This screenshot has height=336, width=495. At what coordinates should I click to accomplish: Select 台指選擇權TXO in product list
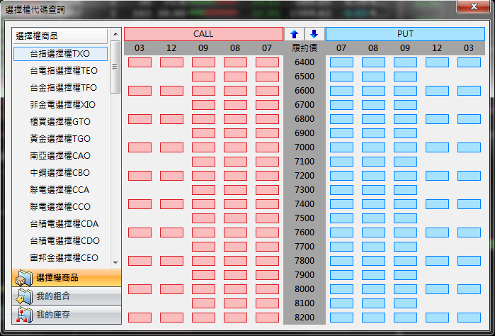coord(60,53)
